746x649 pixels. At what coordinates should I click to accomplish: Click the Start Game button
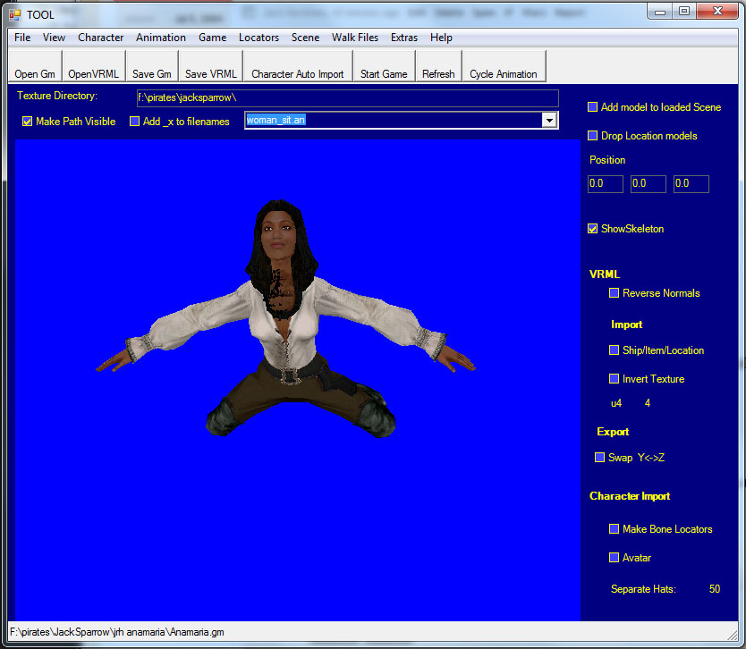point(384,66)
